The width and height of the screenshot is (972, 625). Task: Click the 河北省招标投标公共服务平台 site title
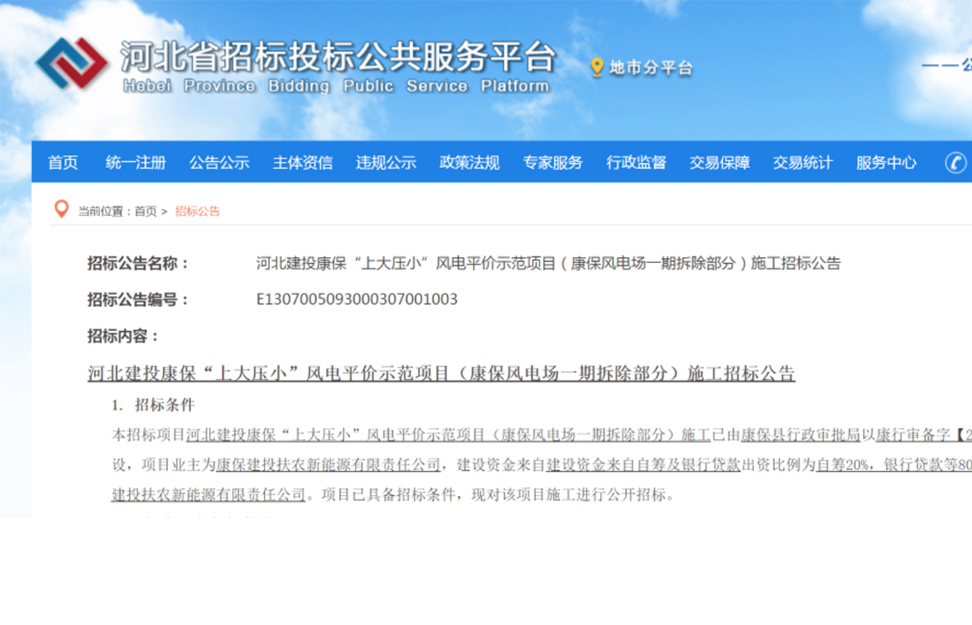point(338,56)
